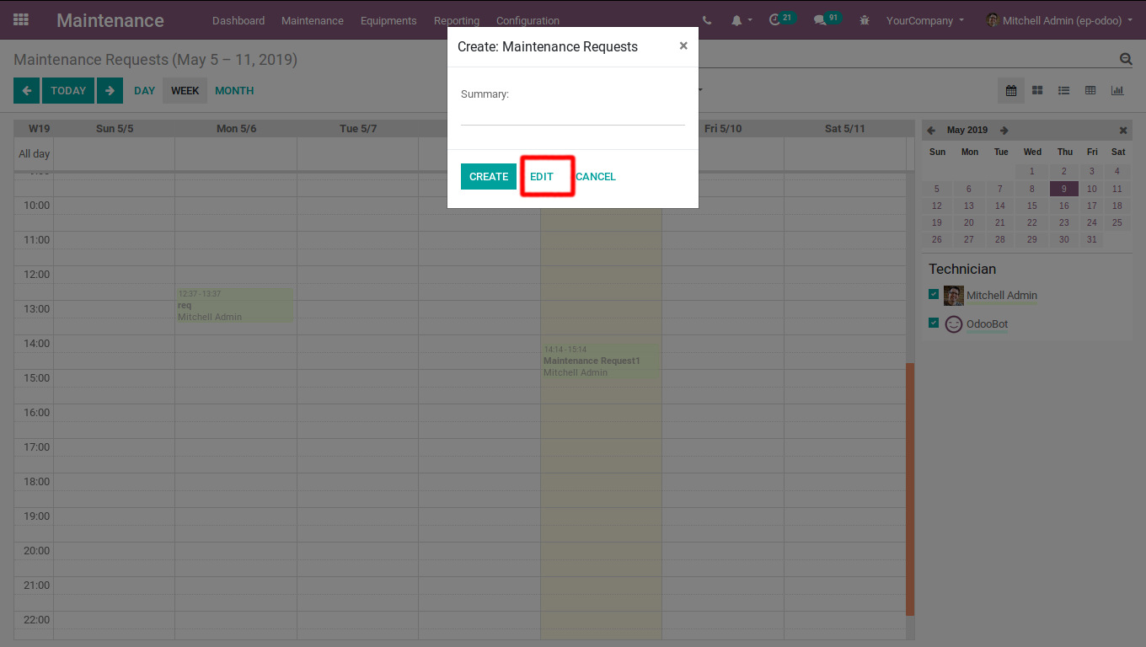The width and height of the screenshot is (1146, 647).
Task: Click the May 2019 mini calendar title
Action: (x=967, y=131)
